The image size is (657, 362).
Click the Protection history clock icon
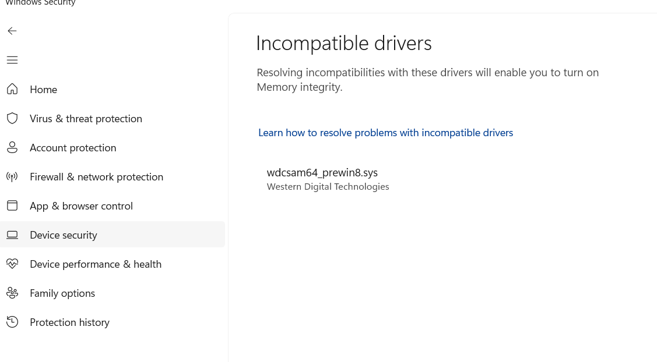[12, 322]
